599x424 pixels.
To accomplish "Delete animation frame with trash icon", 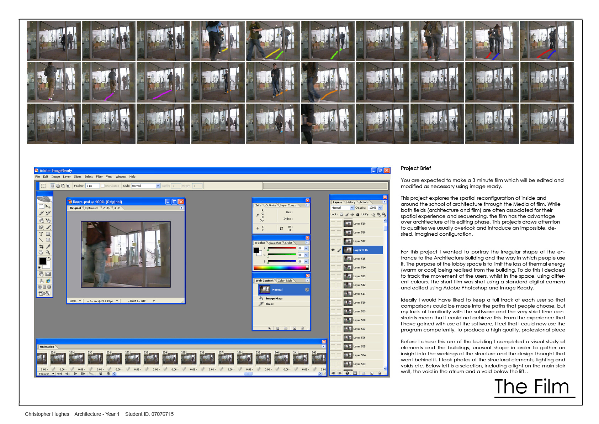I will click(108, 374).
